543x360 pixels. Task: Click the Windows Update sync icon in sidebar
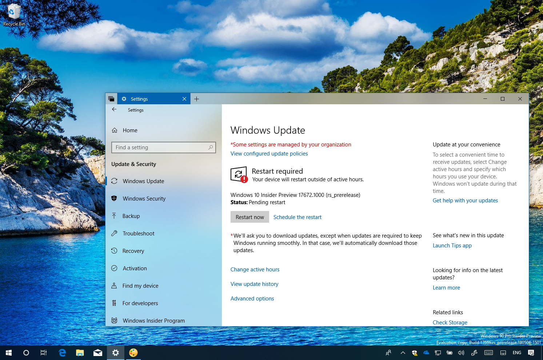pos(114,181)
